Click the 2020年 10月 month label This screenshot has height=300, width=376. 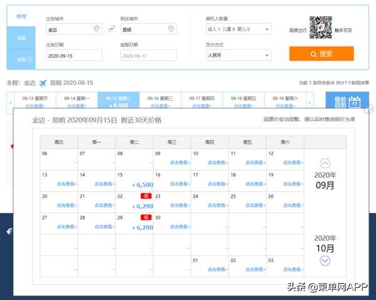[325, 244]
